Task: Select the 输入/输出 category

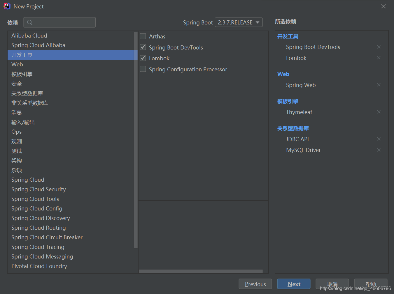Action: click(71, 122)
